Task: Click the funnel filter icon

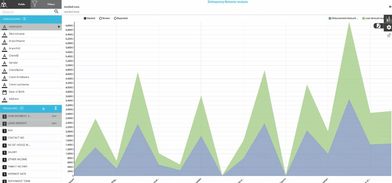Action: pos(35,4)
